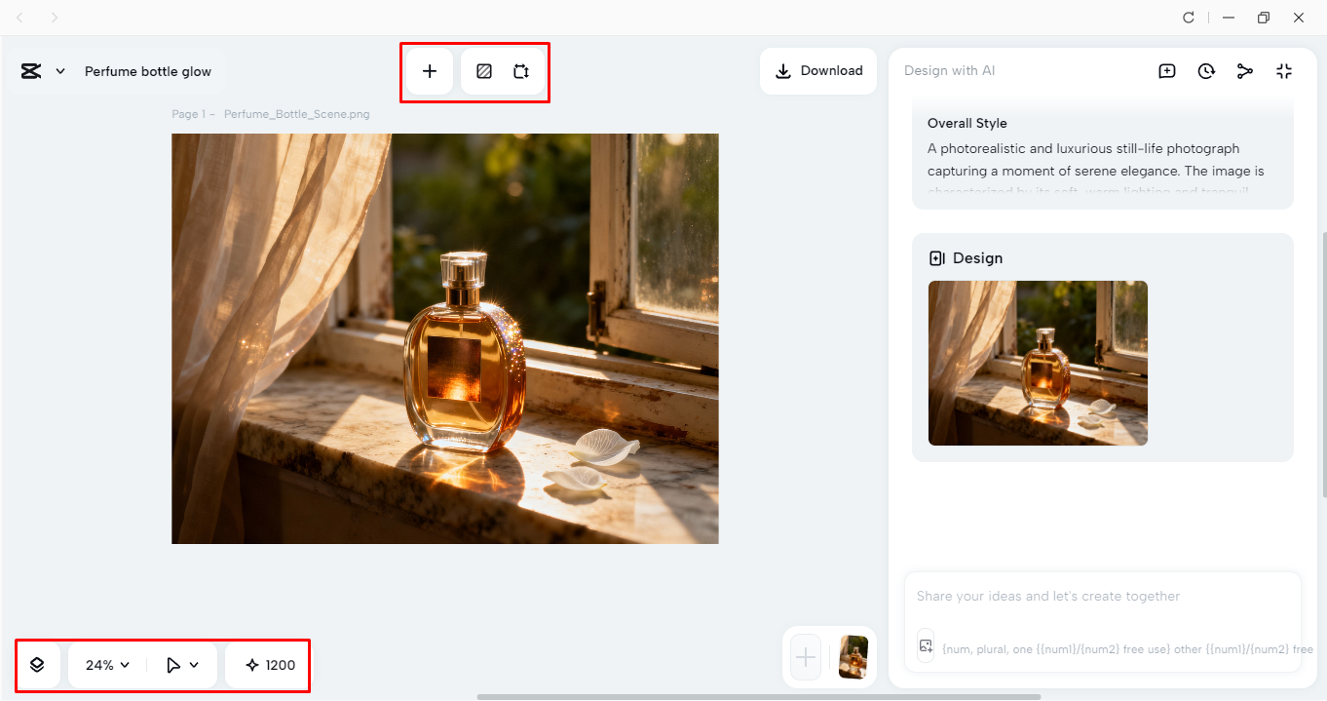Viewport: 1327px width, 701px height.
Task: Click the plus add element icon in top toolbar
Action: click(430, 71)
